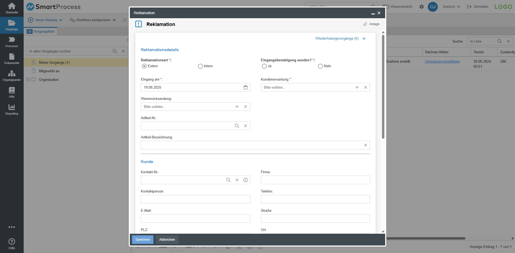Focus the Kontaktperson input field

(196, 199)
